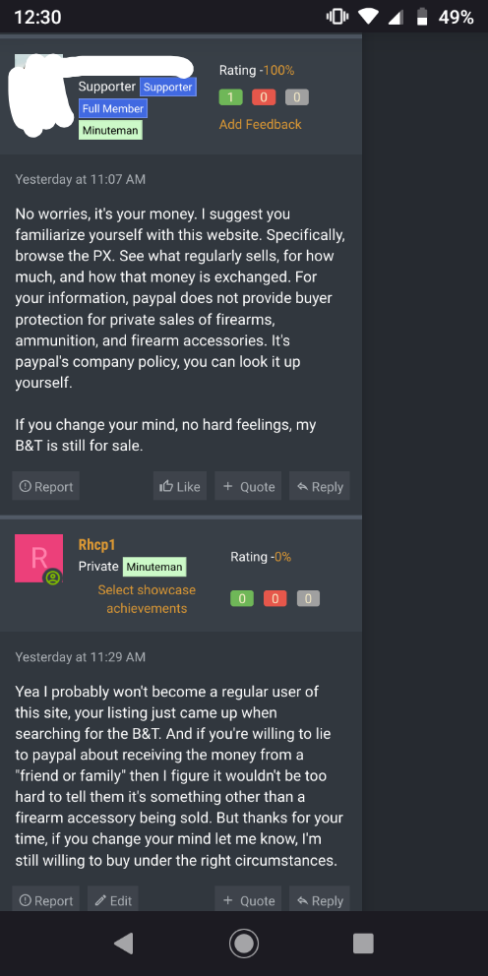The height and width of the screenshot is (976, 488).
Task: Select showcase achievements link
Action: pos(147,599)
